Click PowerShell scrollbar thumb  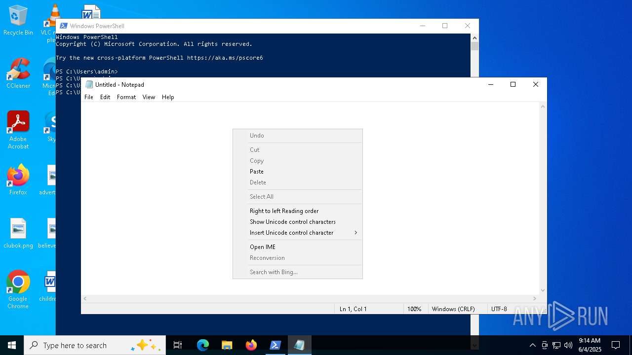coord(474,46)
